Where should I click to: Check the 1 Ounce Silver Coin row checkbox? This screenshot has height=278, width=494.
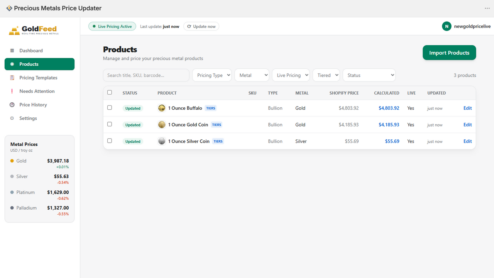110,141
